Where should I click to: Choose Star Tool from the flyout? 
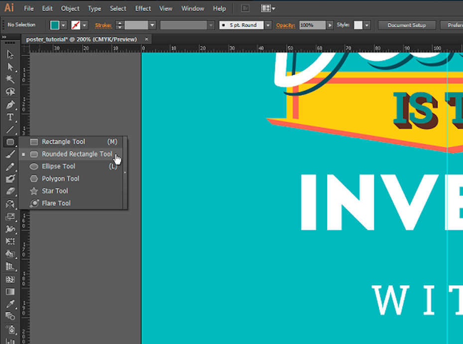[x=55, y=191]
